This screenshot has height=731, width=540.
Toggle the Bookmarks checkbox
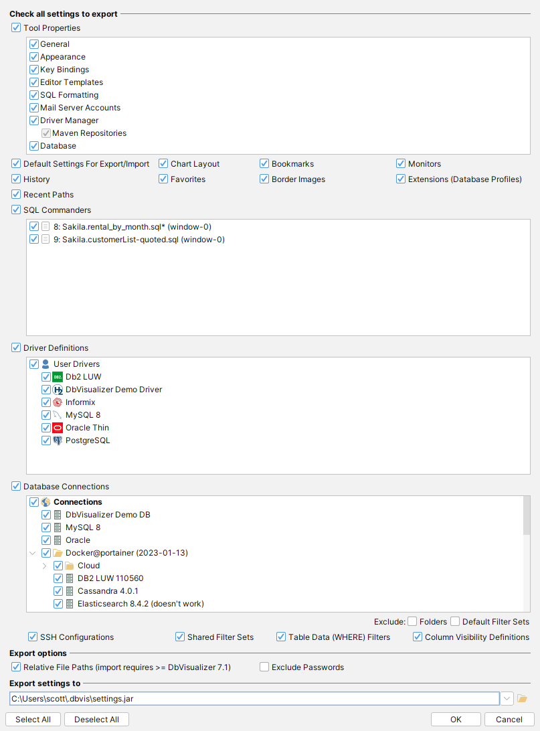click(x=265, y=164)
